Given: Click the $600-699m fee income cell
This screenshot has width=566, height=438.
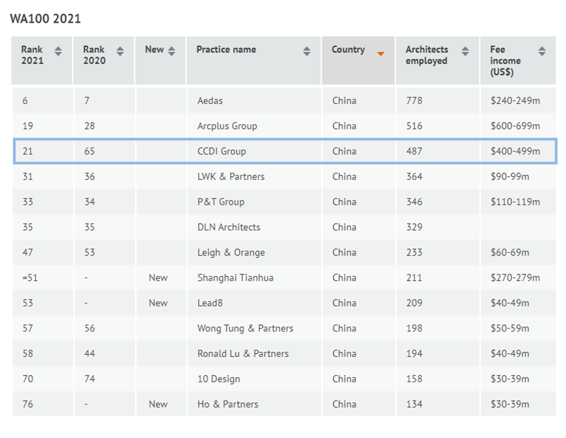Looking at the screenshot, I should [x=515, y=126].
